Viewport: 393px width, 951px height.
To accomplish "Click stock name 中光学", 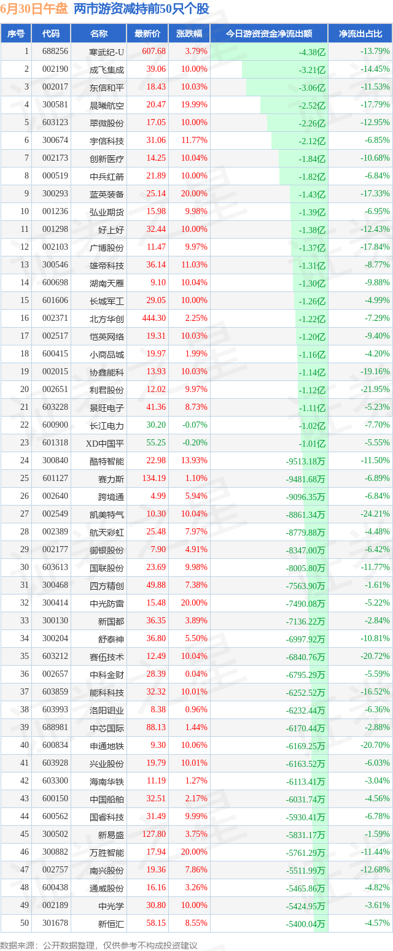I will pos(111,906).
